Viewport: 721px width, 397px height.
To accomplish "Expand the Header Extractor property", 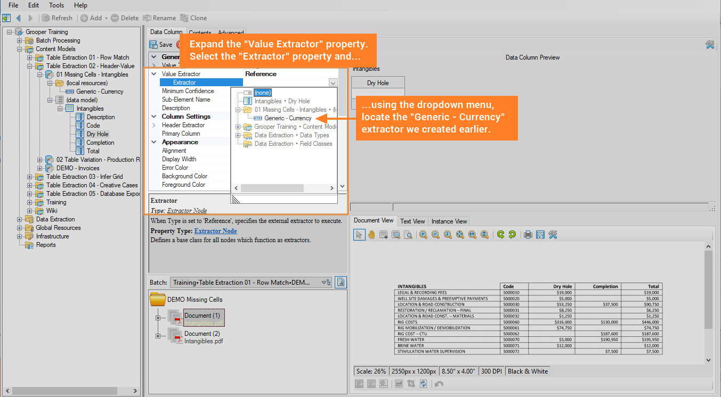I will coord(154,125).
